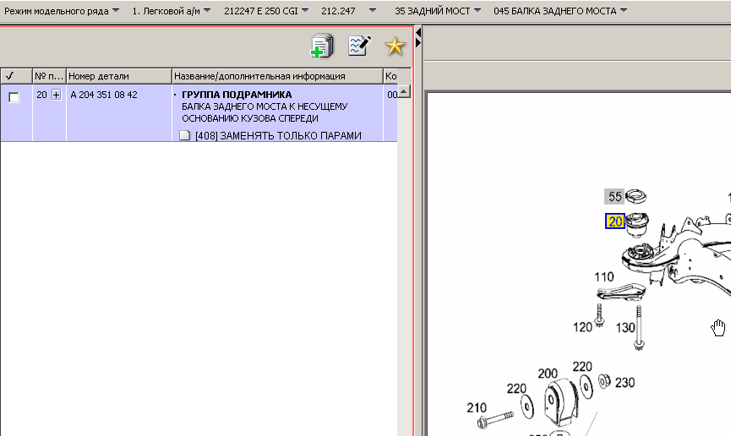731x436 pixels.
Task: Tick the checkbox for part A 204 351 08 42
Action: point(14,97)
